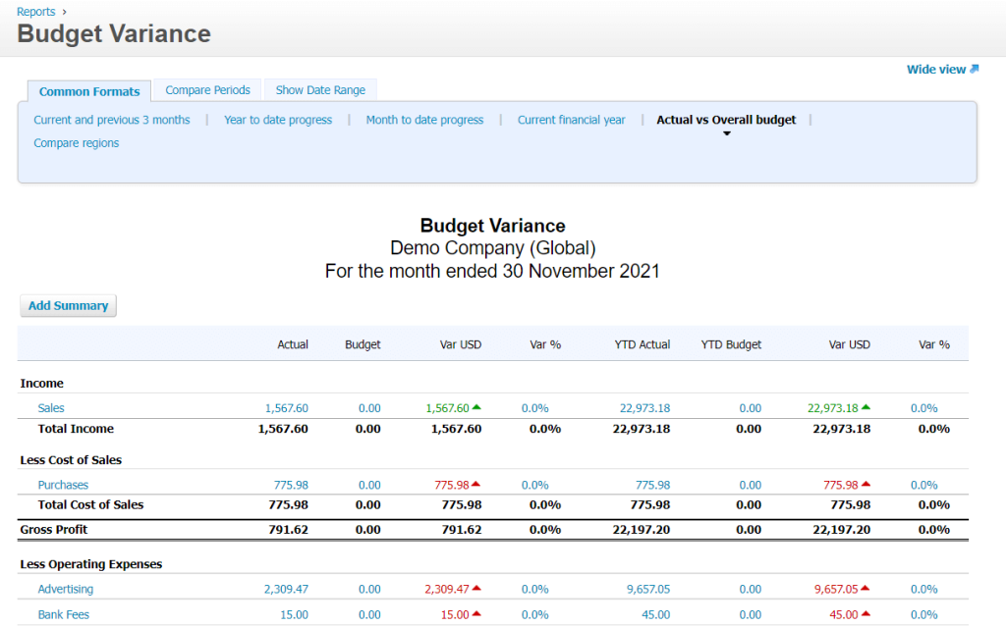
Task: Switch to the Show Date Range tab
Action: tap(320, 88)
